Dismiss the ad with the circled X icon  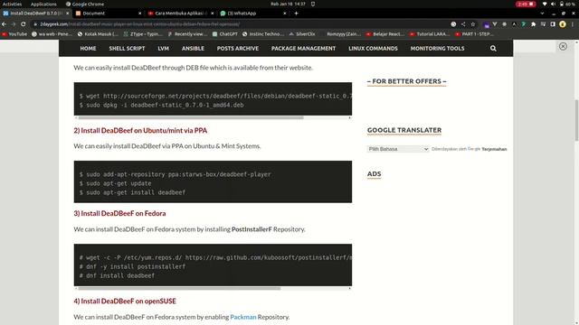(563, 46)
